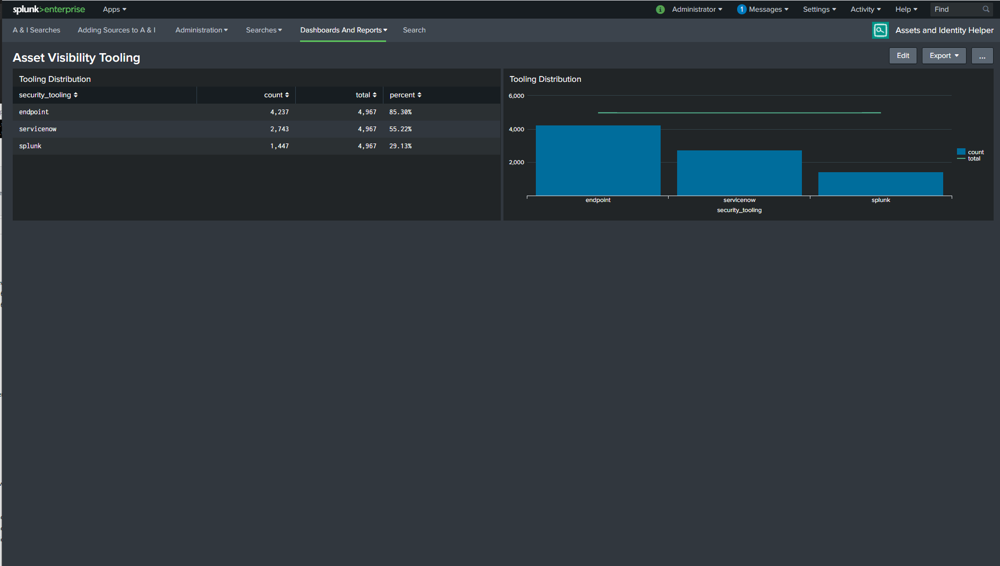Screen dimensions: 1000x566
Task: Click the 6,000 y-axis label
Action: tap(516, 96)
